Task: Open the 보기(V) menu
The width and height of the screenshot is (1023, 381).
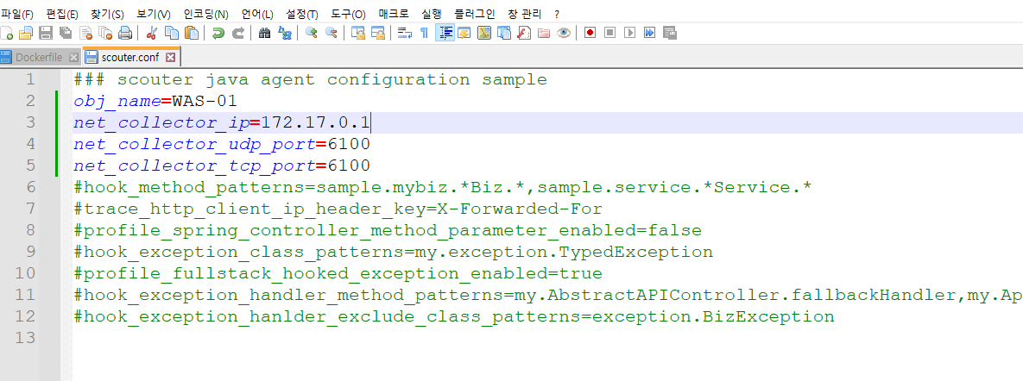Action: [x=154, y=14]
